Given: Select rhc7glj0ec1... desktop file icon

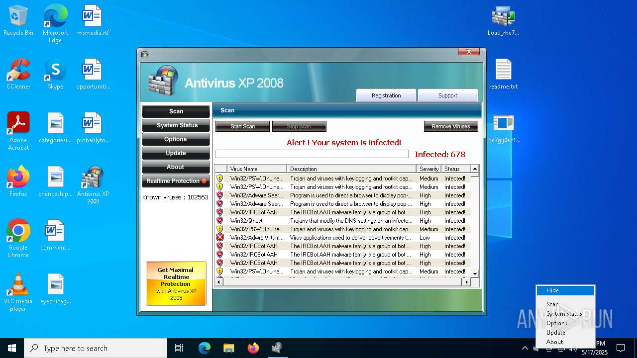Looking at the screenshot, I should [x=503, y=128].
